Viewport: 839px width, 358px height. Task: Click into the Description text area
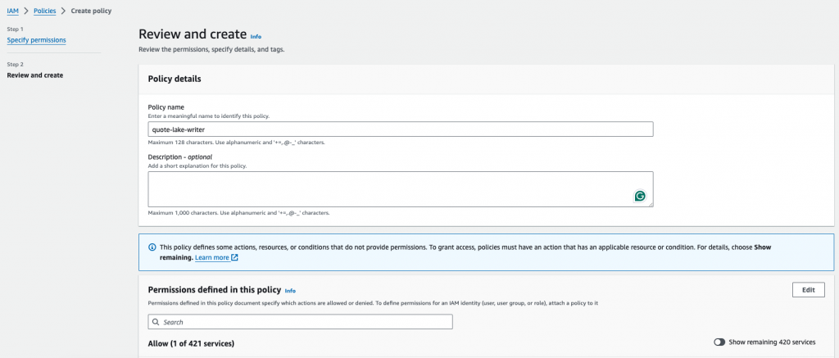(x=385, y=188)
